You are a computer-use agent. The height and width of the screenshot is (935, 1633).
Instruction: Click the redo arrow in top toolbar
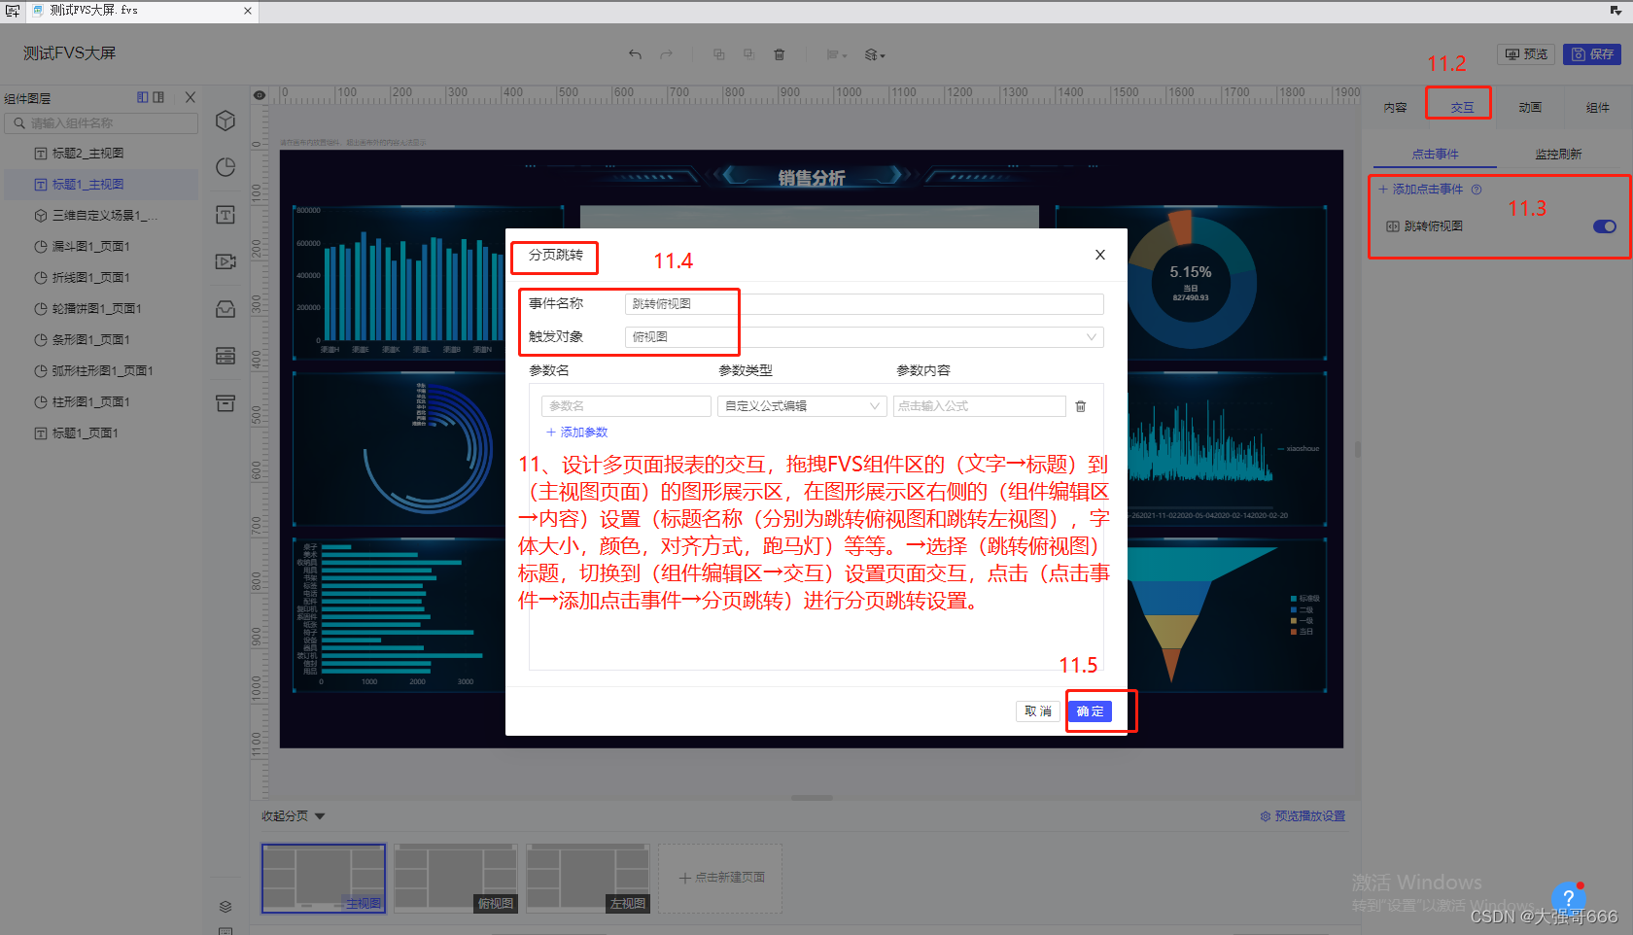tap(666, 54)
